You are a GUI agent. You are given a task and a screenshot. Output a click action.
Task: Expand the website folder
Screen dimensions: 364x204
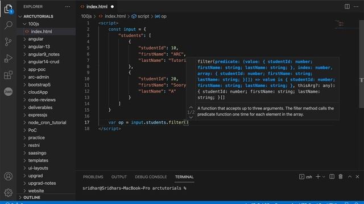click(x=47, y=191)
